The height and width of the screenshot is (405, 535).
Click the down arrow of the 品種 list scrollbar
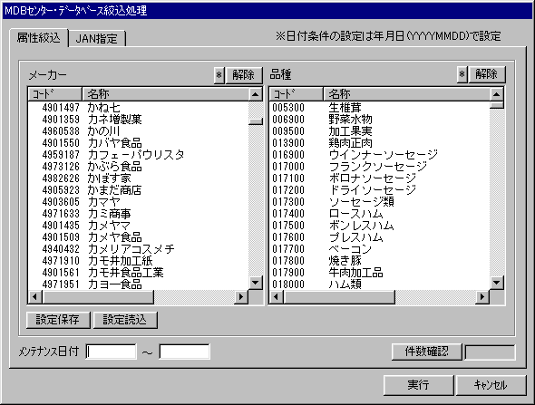pyautogui.click(x=496, y=283)
